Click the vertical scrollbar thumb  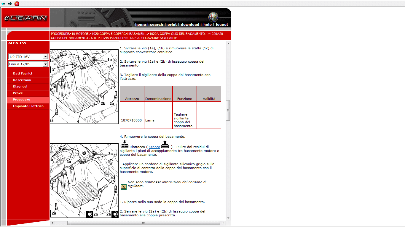(x=228, y=110)
